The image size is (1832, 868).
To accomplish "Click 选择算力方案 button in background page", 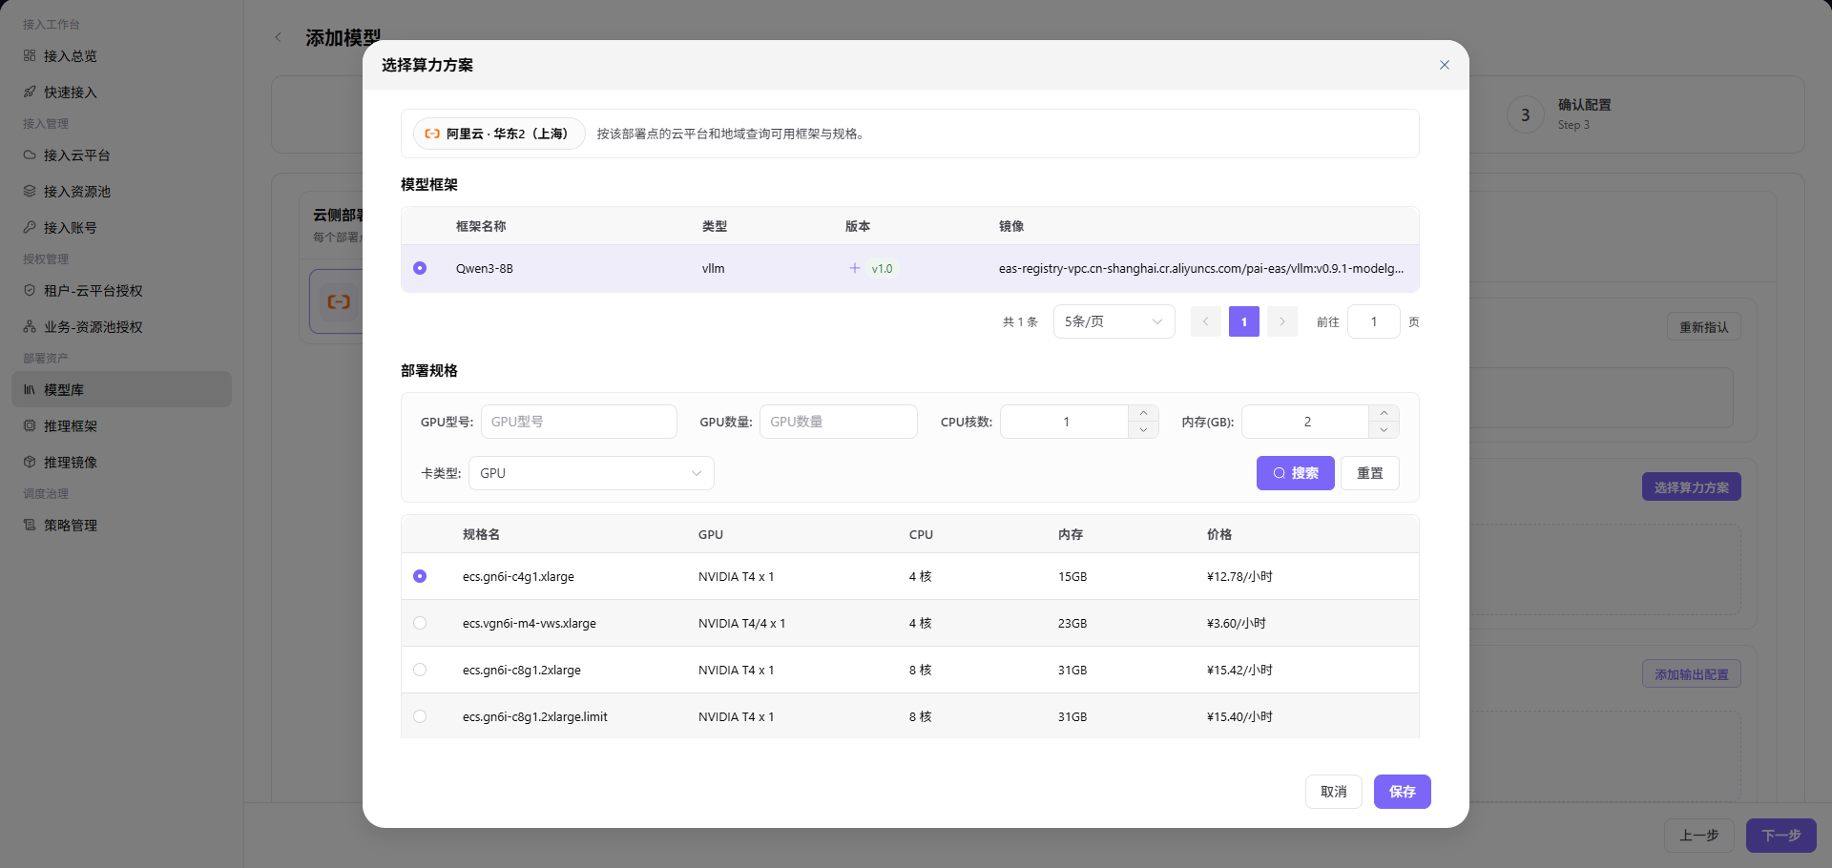I will [x=1692, y=486].
